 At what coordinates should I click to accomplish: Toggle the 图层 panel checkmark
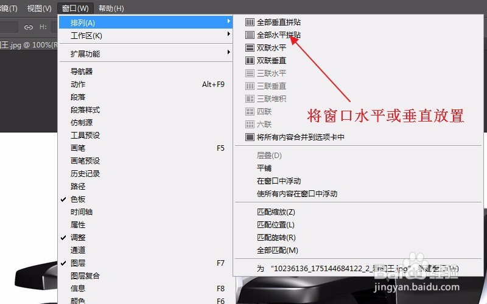pos(63,263)
